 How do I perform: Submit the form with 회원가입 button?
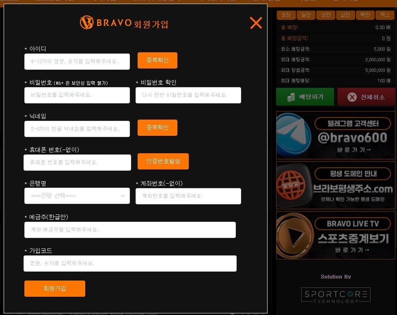[x=55, y=289]
